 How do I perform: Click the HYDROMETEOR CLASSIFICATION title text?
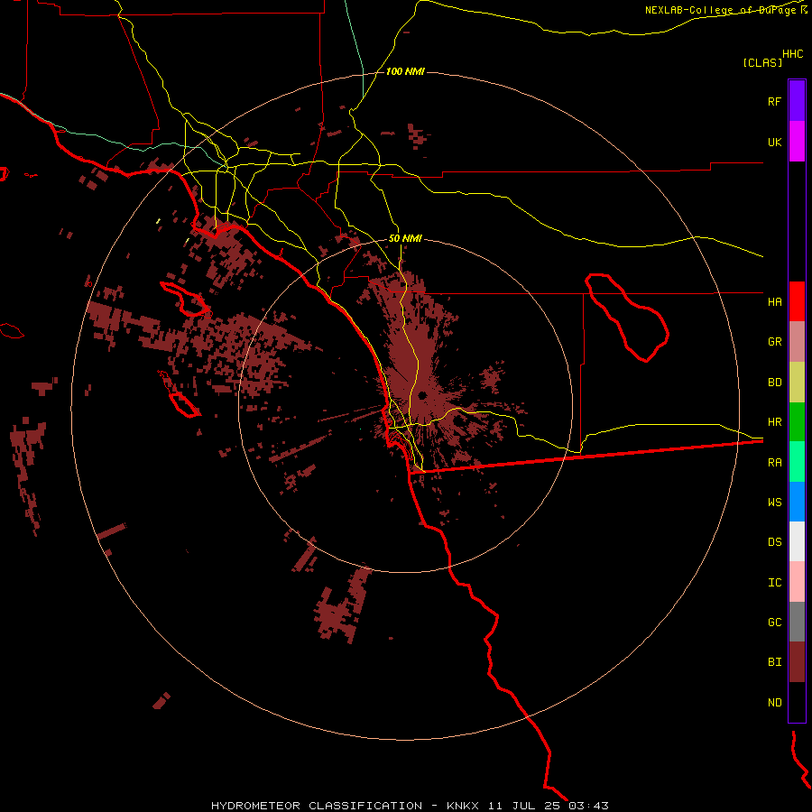point(317,806)
